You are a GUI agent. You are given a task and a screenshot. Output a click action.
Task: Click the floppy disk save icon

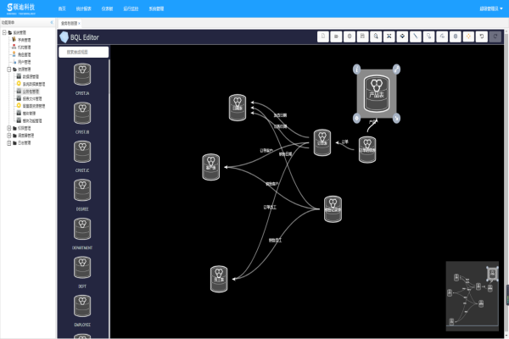point(362,36)
